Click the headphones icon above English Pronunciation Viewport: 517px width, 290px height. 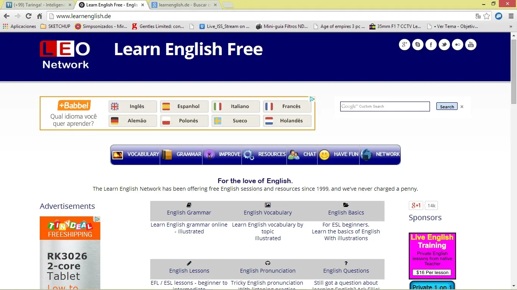tap(268, 263)
